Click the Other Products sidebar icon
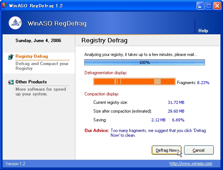This screenshot has width=223, height=170. (x=11, y=82)
